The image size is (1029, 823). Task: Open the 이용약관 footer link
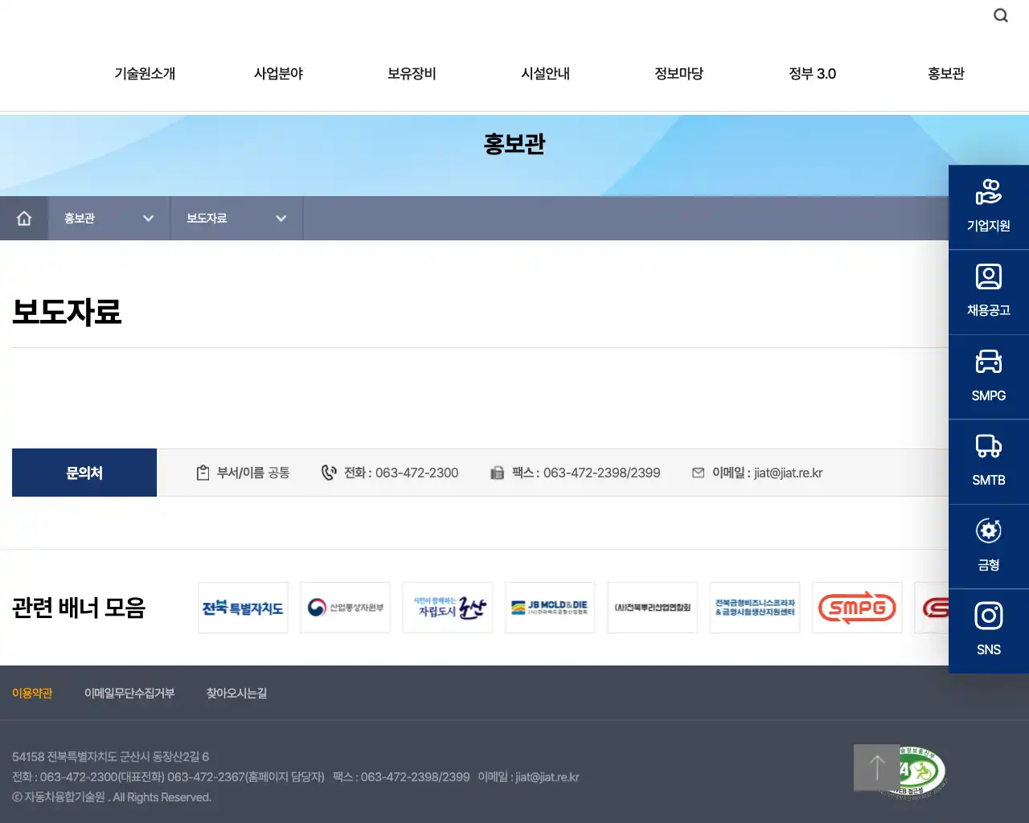tap(32, 693)
